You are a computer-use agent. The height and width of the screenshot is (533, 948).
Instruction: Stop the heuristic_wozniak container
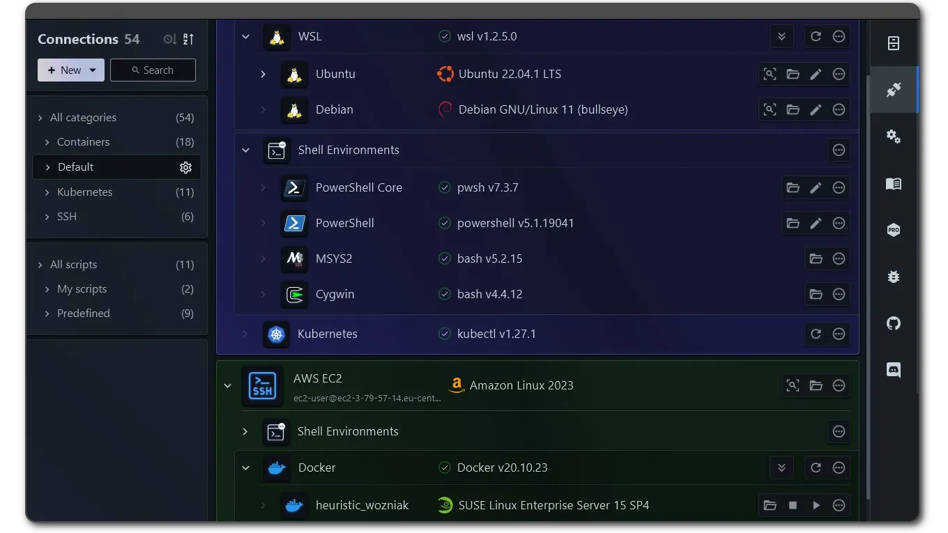793,505
